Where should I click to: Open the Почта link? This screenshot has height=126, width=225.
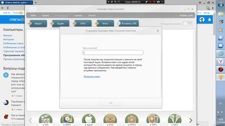15,13
